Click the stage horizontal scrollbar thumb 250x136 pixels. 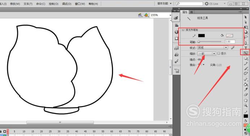coord(60,122)
